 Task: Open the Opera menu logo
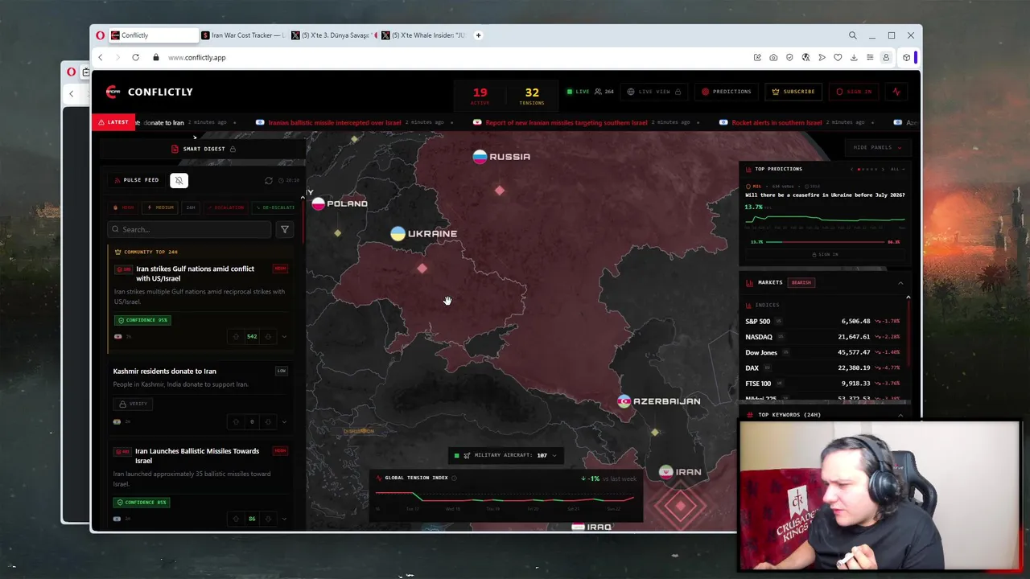(x=100, y=35)
